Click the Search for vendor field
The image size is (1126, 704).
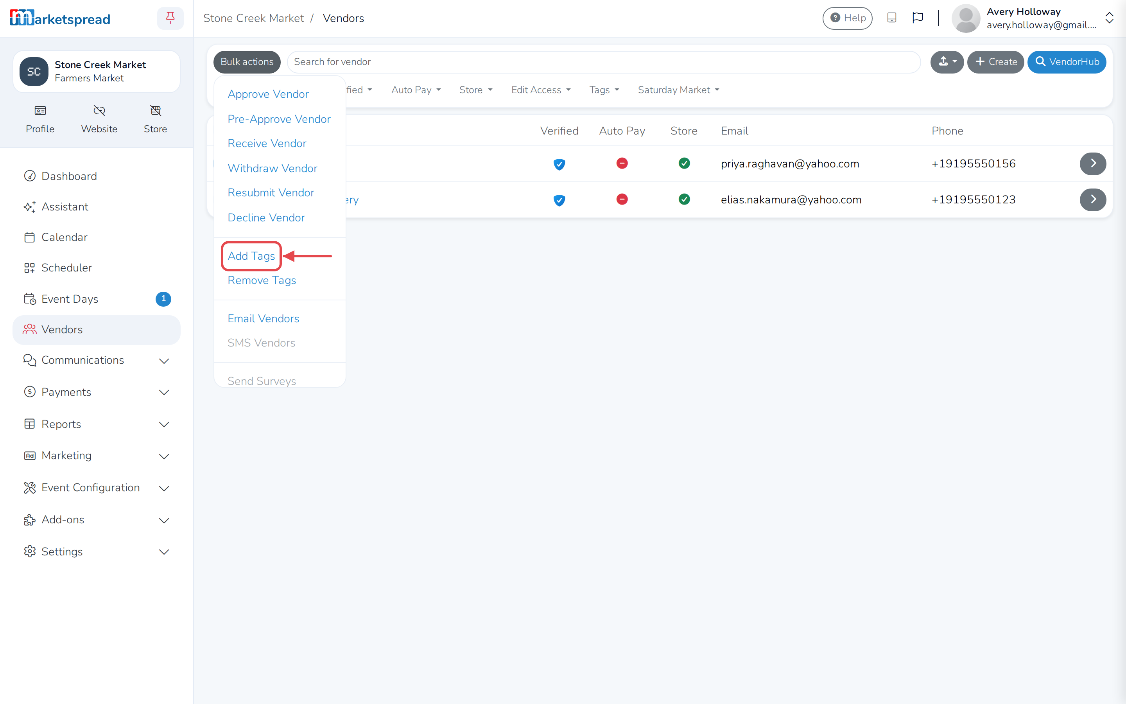point(604,62)
